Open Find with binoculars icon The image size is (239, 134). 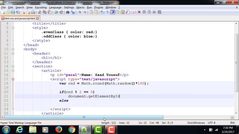click(68, 12)
